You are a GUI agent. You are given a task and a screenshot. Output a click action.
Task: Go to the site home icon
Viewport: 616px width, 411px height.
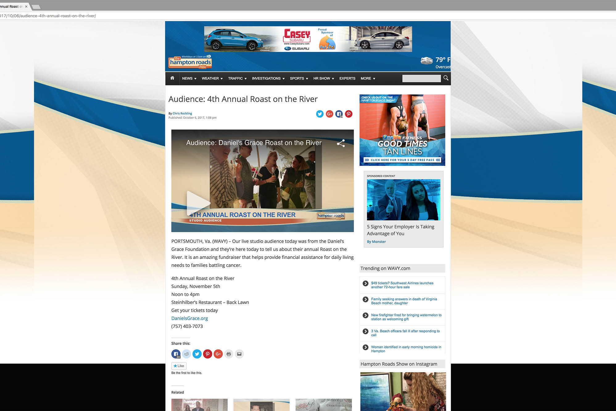pyautogui.click(x=172, y=78)
